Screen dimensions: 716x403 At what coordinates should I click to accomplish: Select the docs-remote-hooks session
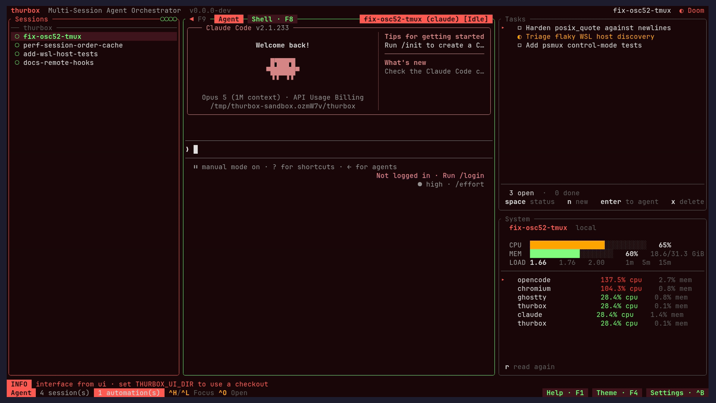(x=94, y=63)
